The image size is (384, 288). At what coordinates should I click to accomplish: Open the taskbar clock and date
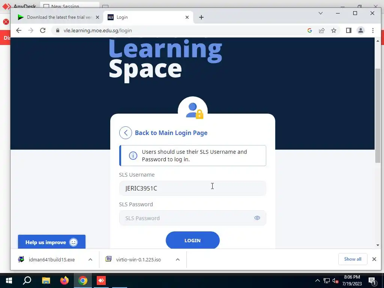(x=352, y=280)
